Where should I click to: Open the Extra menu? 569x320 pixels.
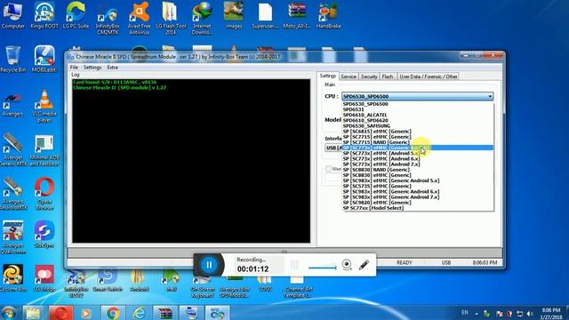pyautogui.click(x=113, y=68)
